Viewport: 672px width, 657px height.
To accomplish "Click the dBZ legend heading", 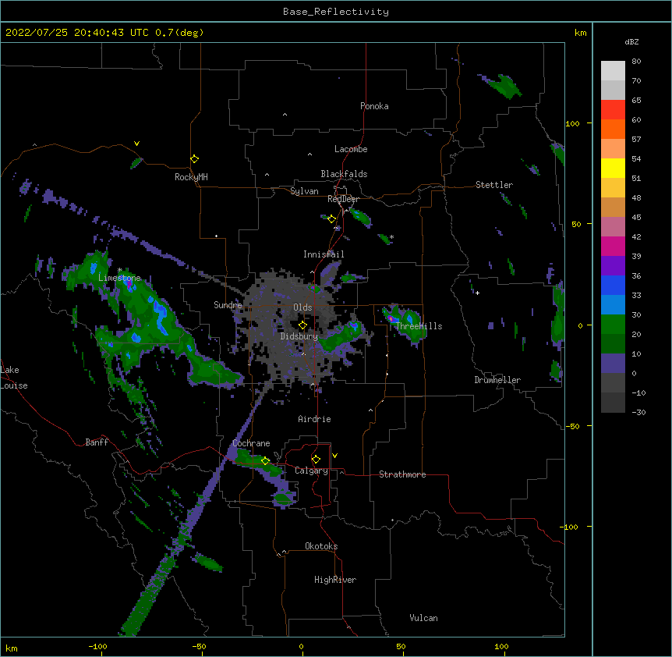I will 631,42.
